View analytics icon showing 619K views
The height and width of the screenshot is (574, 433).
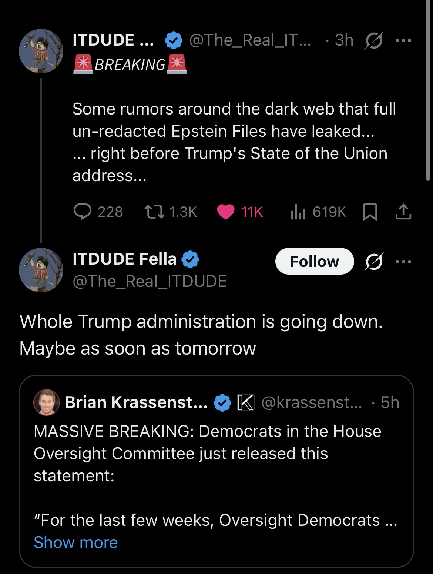[x=297, y=212]
